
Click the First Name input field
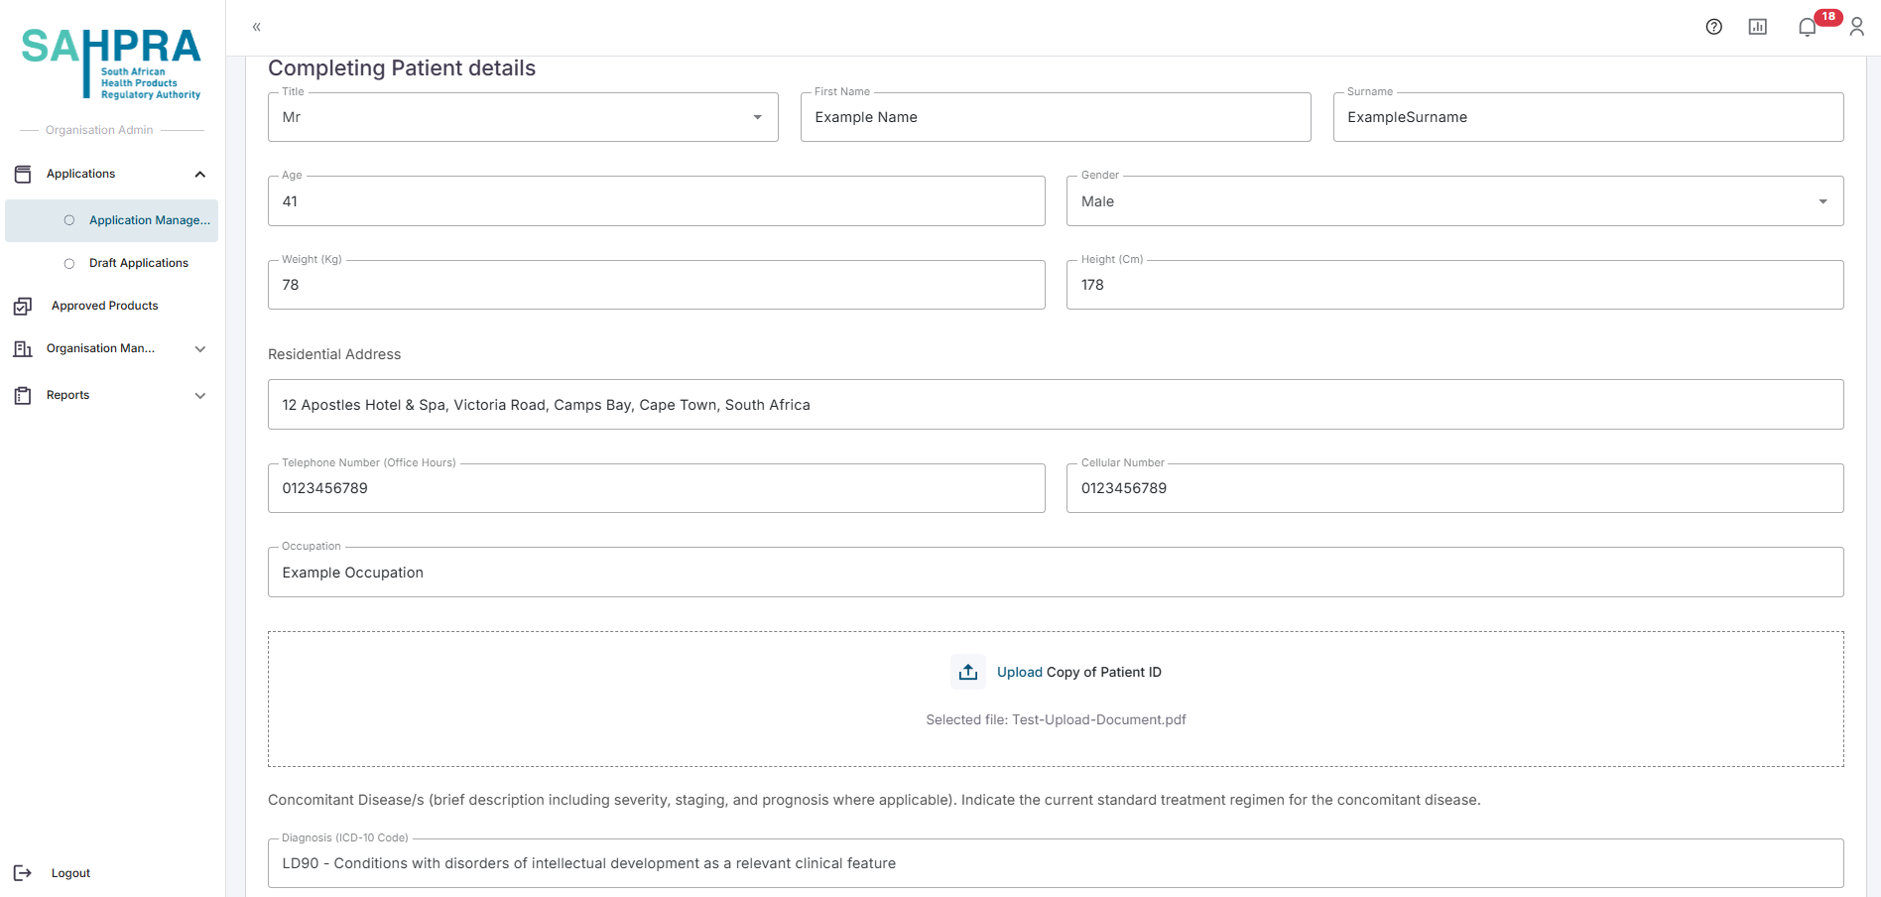point(1055,117)
